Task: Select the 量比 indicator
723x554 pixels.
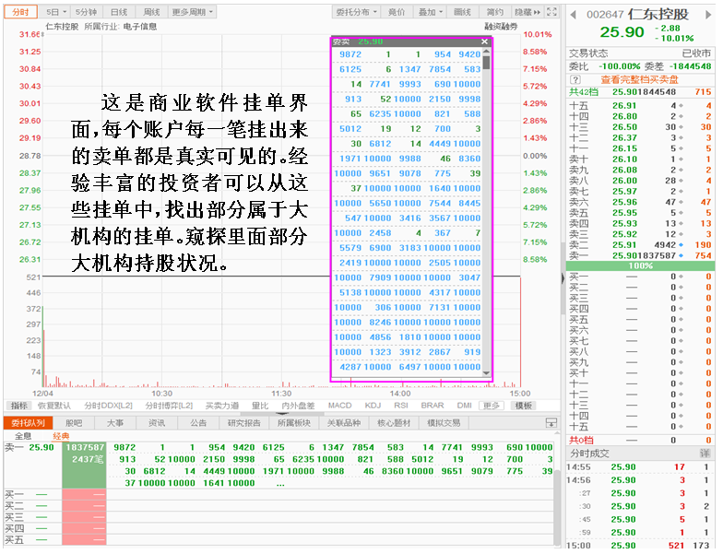Action: [x=260, y=406]
